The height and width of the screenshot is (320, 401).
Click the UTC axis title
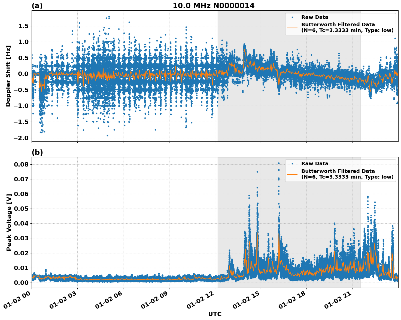point(215,314)
